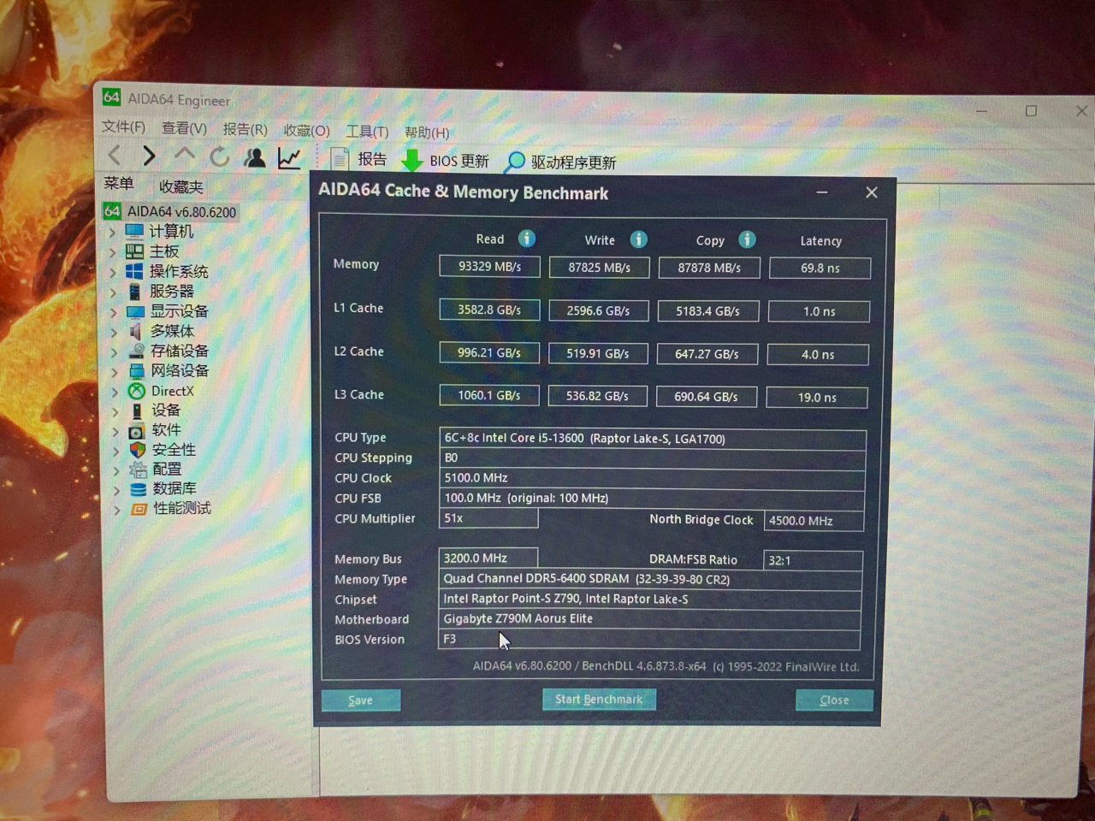Click the Memory read speed result field
This screenshot has width=1095, height=821.
(488, 267)
